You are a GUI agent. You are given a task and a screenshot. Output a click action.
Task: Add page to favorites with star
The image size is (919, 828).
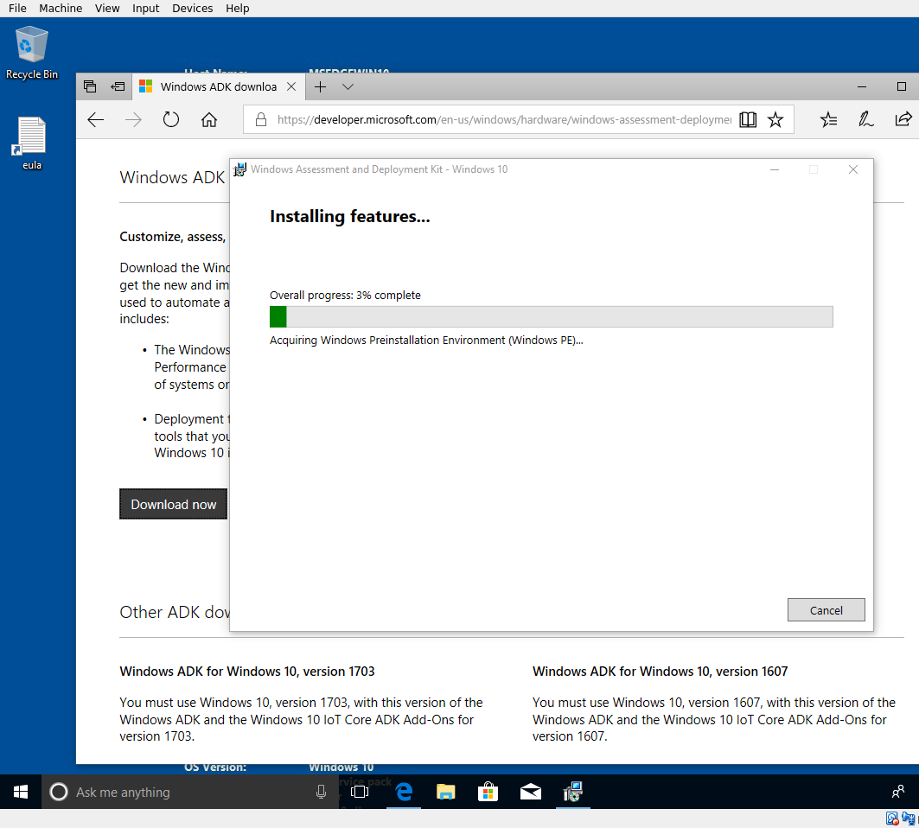coord(775,120)
